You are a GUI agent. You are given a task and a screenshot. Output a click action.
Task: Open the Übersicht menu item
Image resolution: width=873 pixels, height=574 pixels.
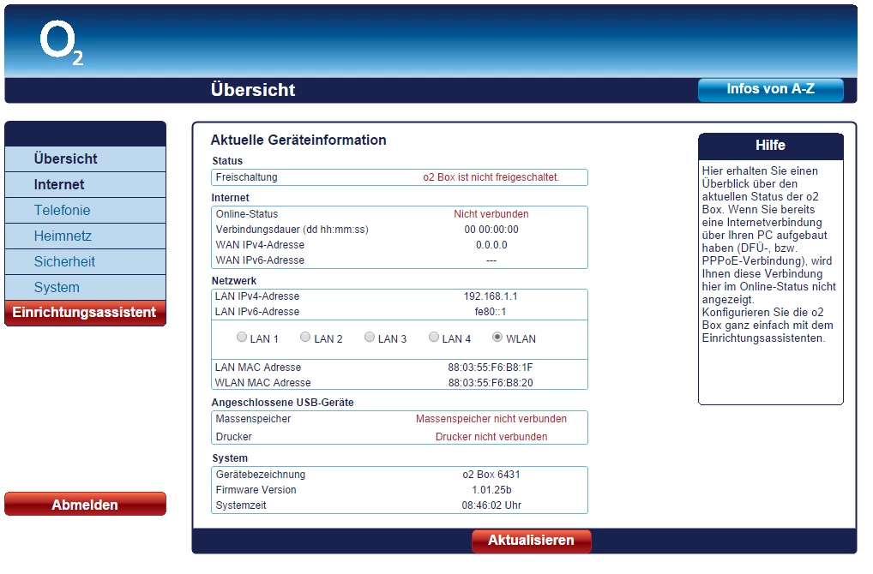(85, 159)
